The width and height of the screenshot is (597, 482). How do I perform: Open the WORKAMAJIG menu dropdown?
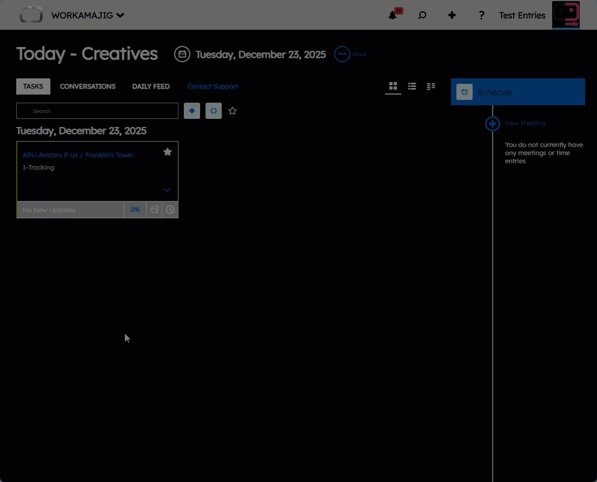(x=88, y=15)
